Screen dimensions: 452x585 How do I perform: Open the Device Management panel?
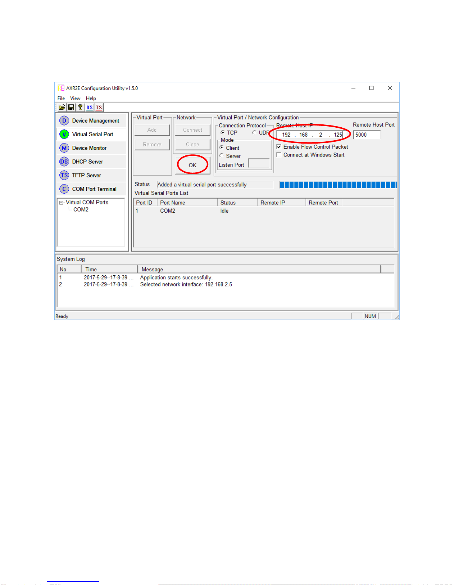tap(92, 121)
